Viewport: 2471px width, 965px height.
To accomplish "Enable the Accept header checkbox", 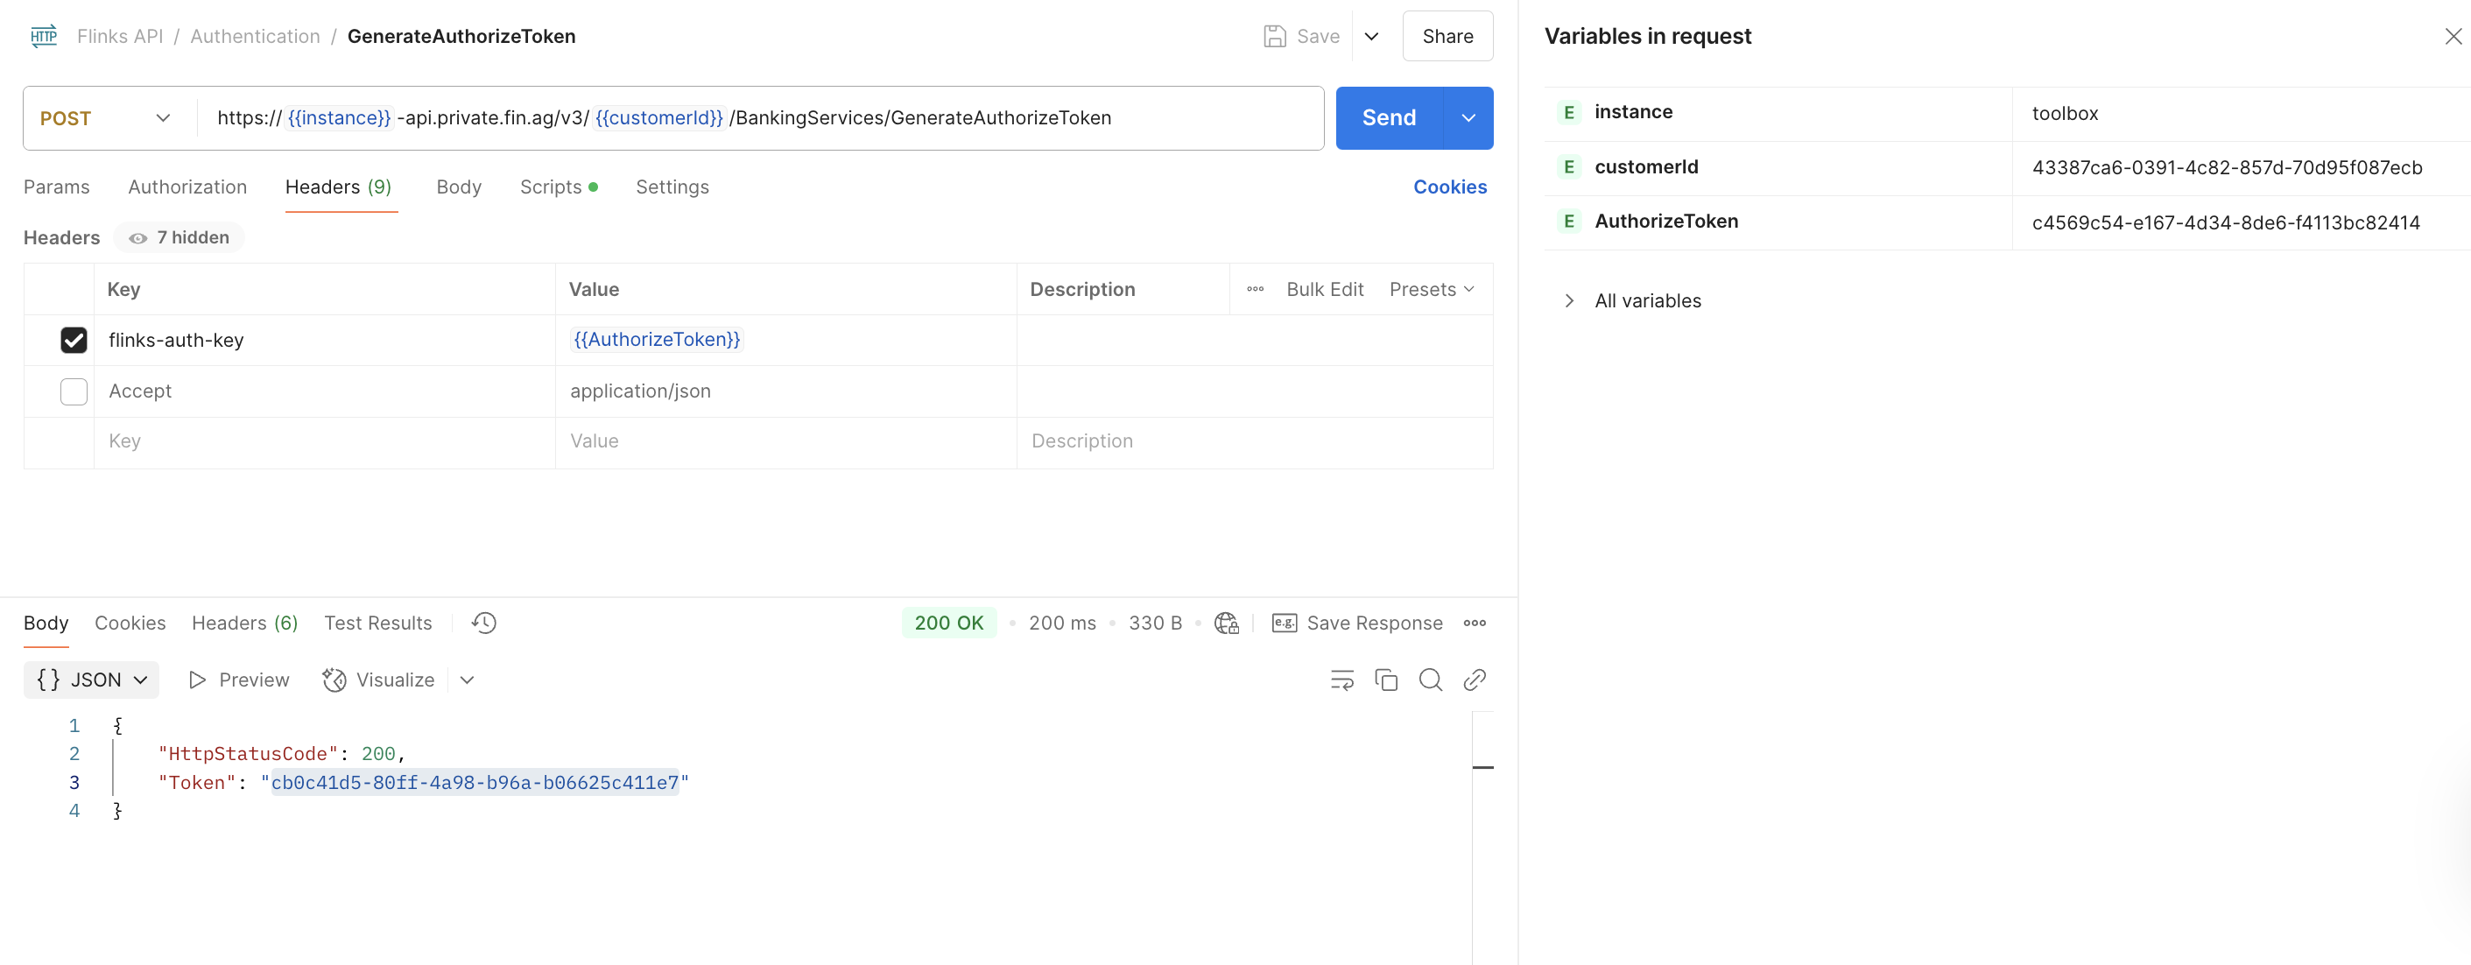I will (x=74, y=391).
